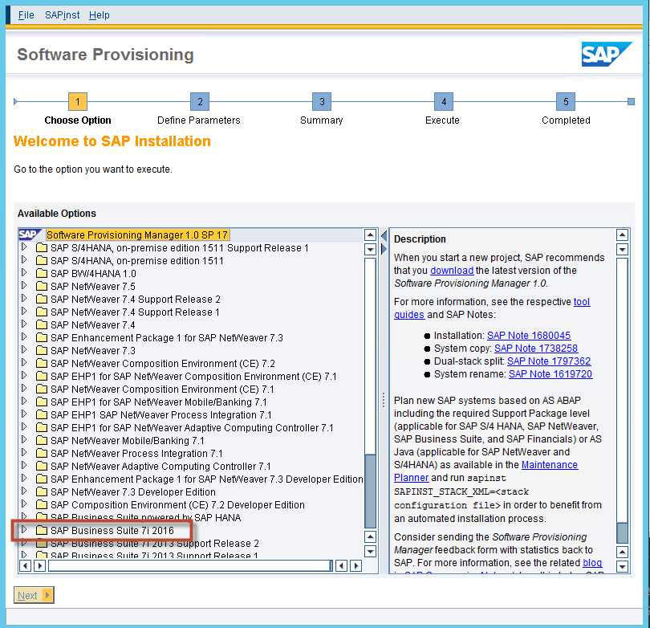This screenshot has height=628, width=650.
Task: Click step 2 Define Parameters in the roadmap
Action: coord(199,102)
